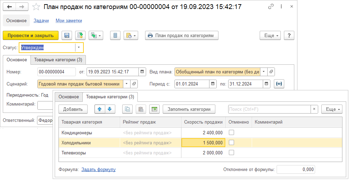Open calendar for document date field
The height and width of the screenshot is (180, 349).
coord(142,72)
